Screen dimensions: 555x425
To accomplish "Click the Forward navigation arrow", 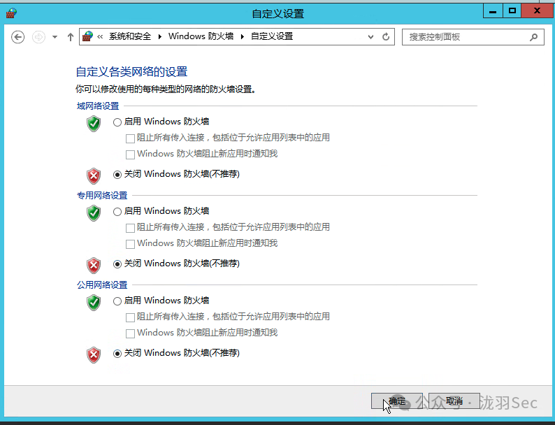I will click(38, 37).
